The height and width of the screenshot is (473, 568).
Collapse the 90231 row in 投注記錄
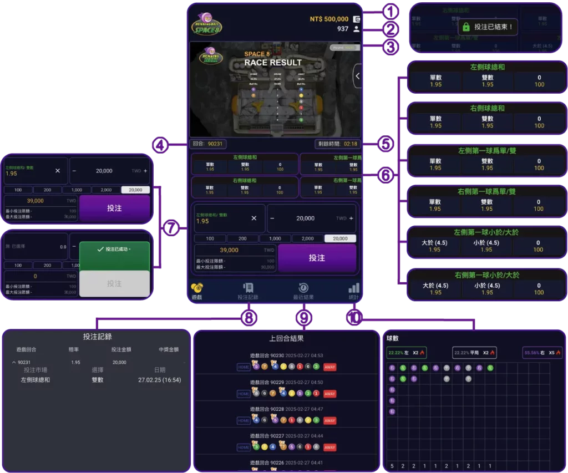pyautogui.click(x=13, y=362)
